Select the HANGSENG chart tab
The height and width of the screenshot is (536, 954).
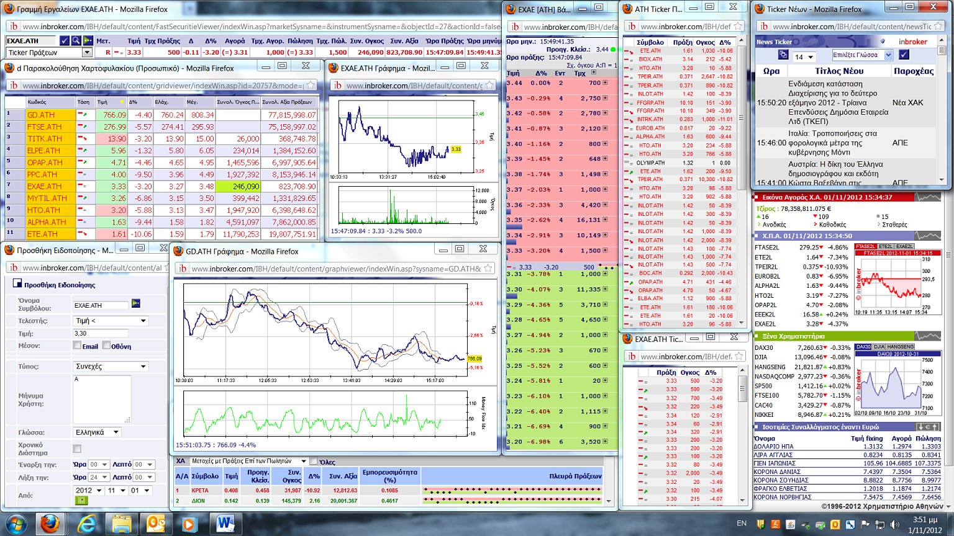click(900, 347)
